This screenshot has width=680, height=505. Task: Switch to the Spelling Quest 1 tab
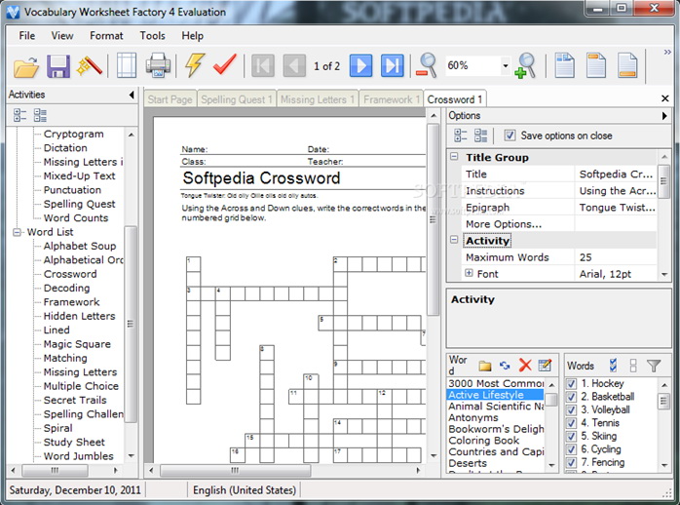point(237,99)
